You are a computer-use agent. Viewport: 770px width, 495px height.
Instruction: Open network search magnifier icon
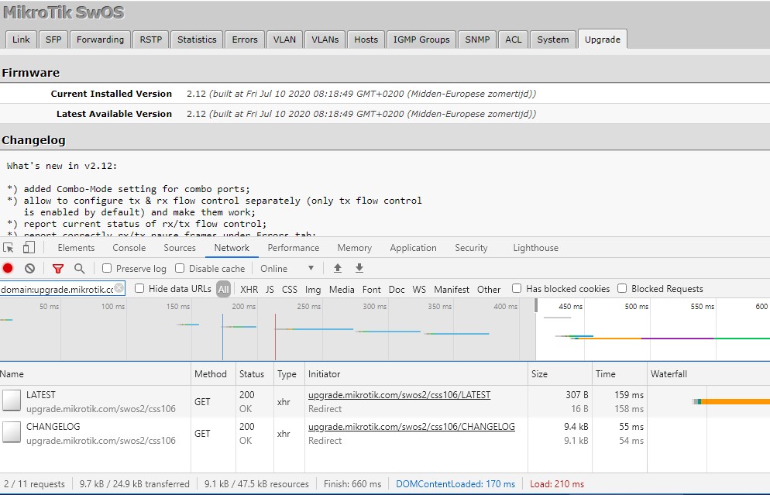pyautogui.click(x=79, y=269)
